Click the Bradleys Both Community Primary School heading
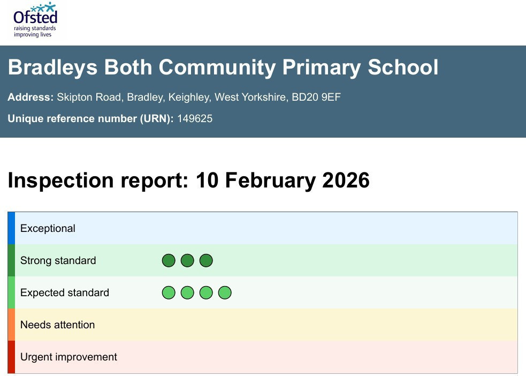 coord(223,68)
